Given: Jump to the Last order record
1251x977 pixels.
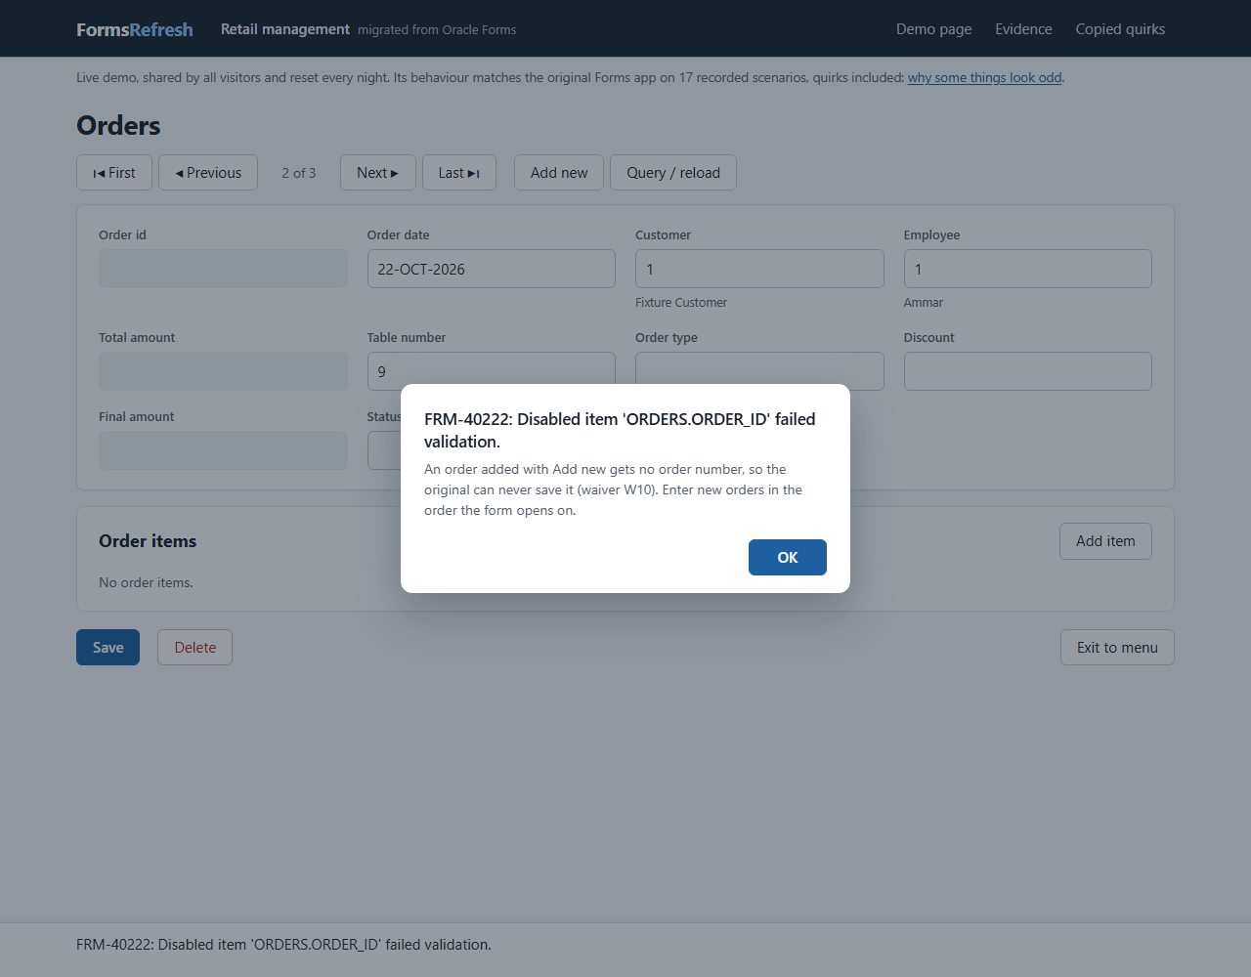Looking at the screenshot, I should tap(459, 173).
